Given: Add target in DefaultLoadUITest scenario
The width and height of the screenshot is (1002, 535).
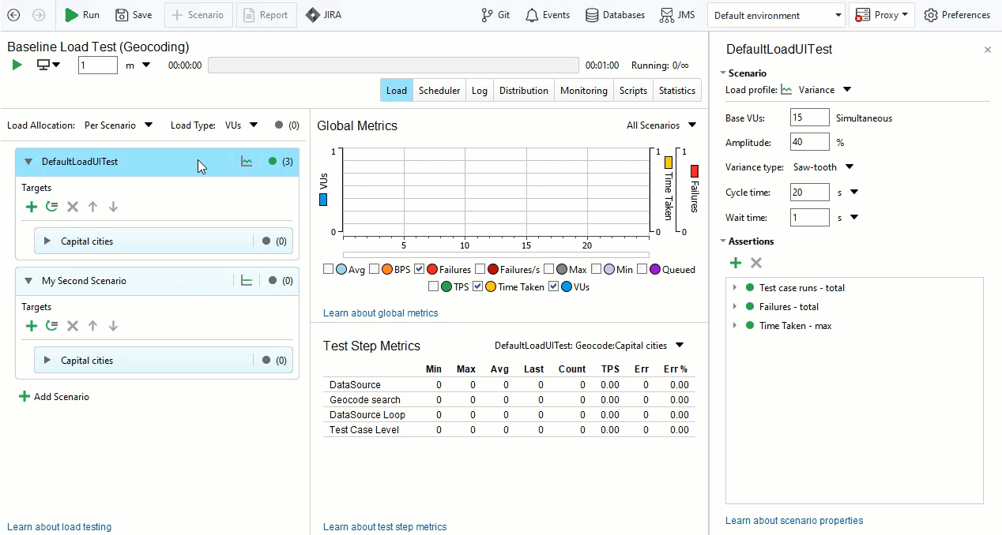Looking at the screenshot, I should point(31,207).
